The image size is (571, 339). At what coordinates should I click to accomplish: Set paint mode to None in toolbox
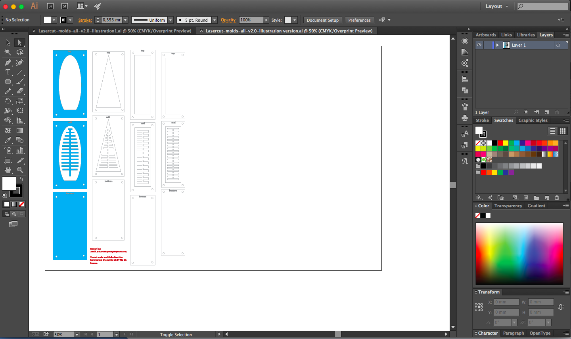pyautogui.click(x=22, y=204)
